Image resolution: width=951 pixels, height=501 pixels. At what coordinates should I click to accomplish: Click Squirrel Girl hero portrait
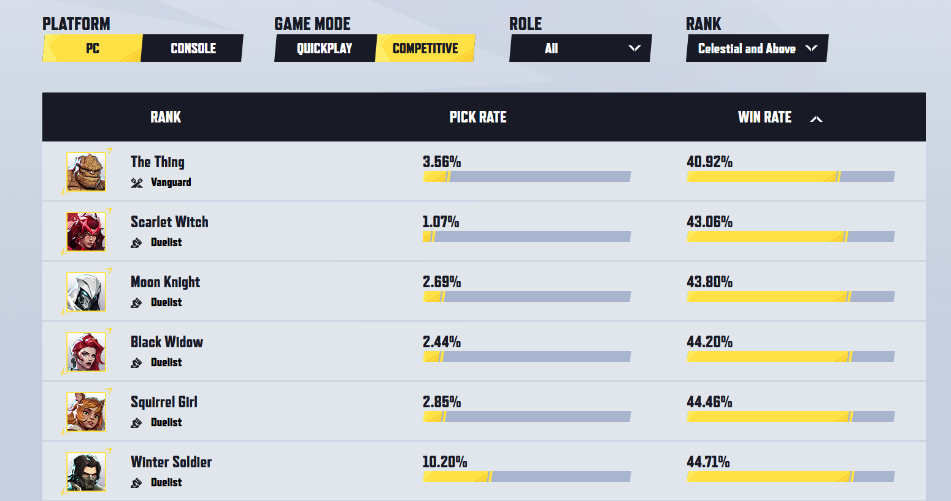[86, 412]
